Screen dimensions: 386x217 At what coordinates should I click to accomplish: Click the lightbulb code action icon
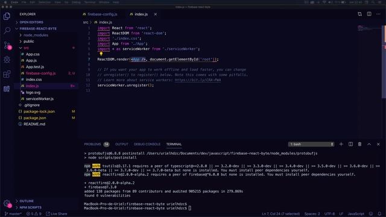(x=101, y=54)
